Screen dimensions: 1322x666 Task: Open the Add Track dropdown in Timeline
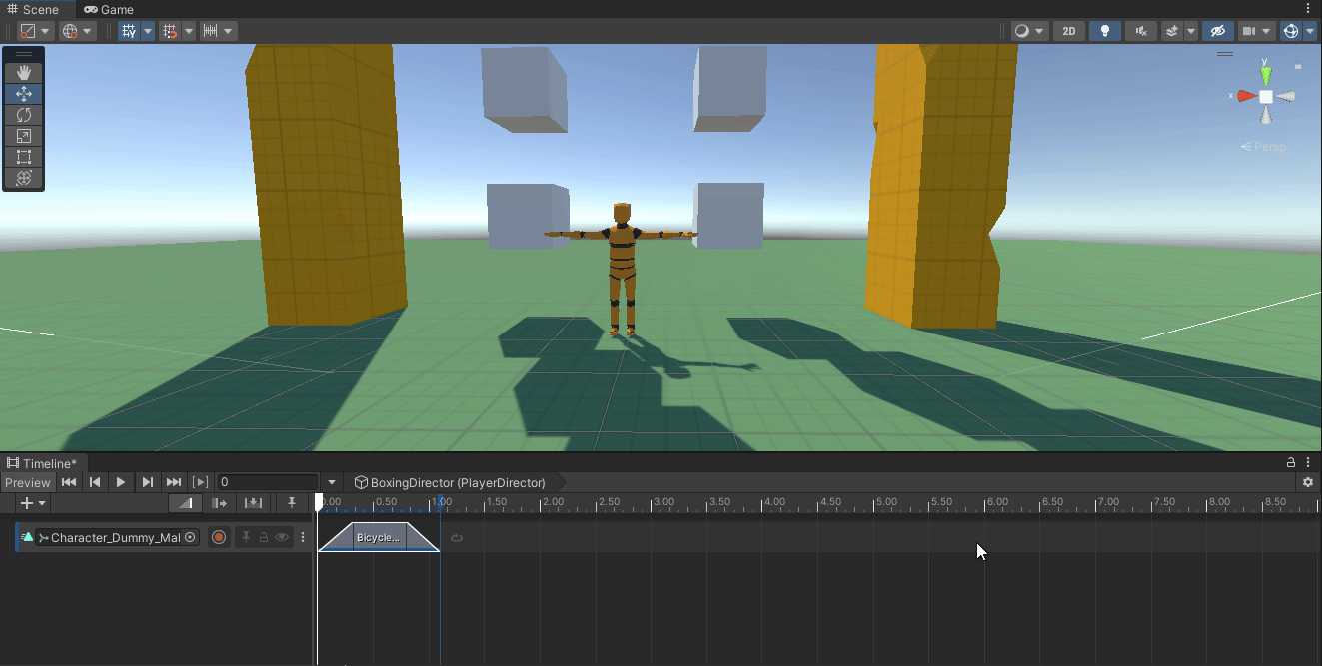30,502
